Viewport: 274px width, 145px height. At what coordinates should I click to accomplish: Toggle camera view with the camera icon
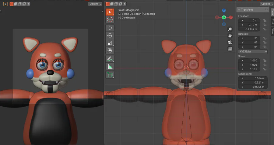coord(230,42)
